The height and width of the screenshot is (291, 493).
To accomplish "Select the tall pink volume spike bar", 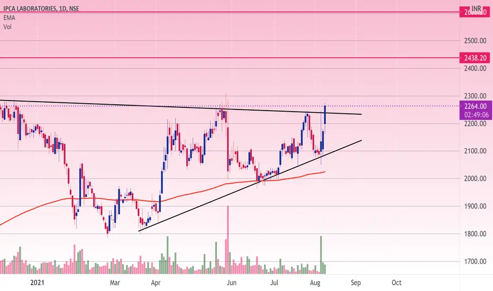I will [228, 240].
